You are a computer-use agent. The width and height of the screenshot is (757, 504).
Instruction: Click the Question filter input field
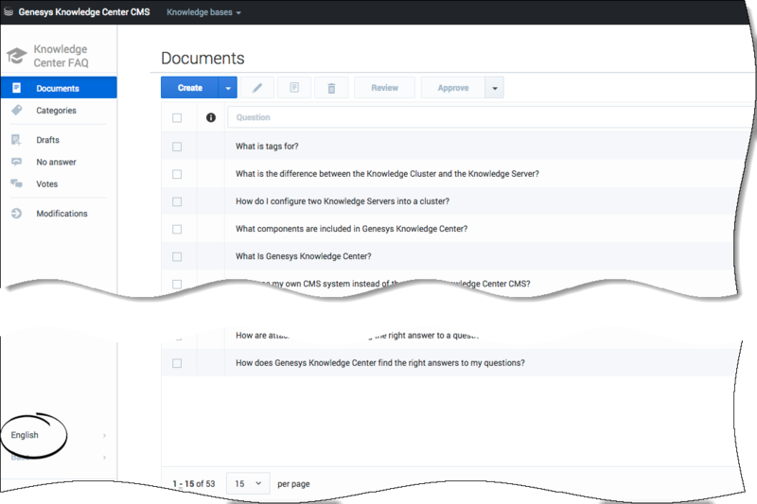490,117
